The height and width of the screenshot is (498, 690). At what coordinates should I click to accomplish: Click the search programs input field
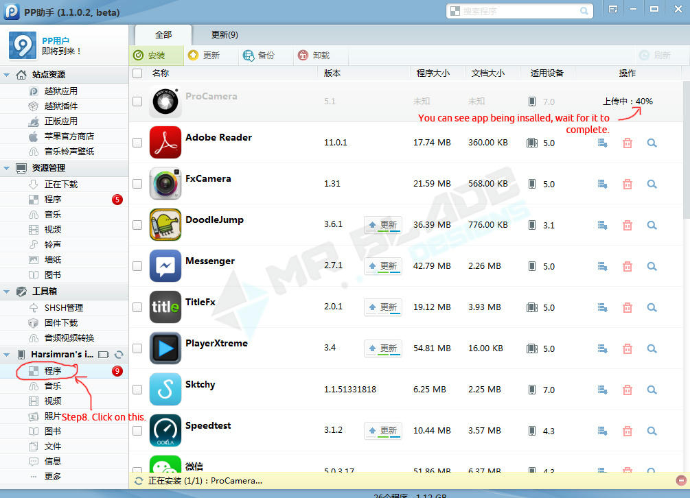pos(520,11)
